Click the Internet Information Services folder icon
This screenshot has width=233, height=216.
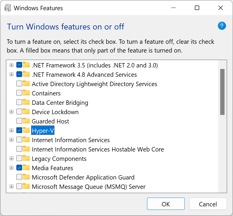tap(27, 140)
